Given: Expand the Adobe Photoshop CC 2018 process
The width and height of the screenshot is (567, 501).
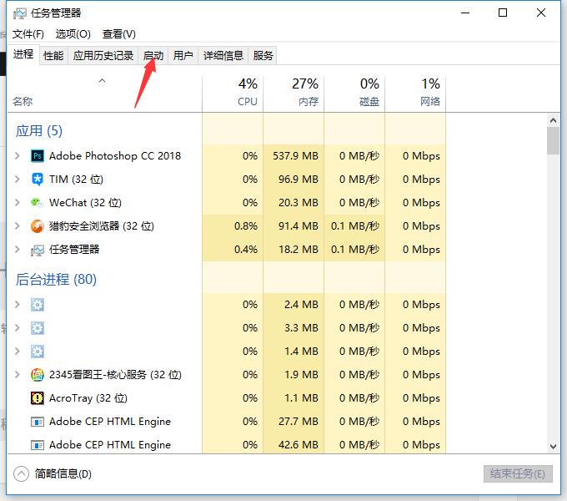Looking at the screenshot, I should [18, 156].
